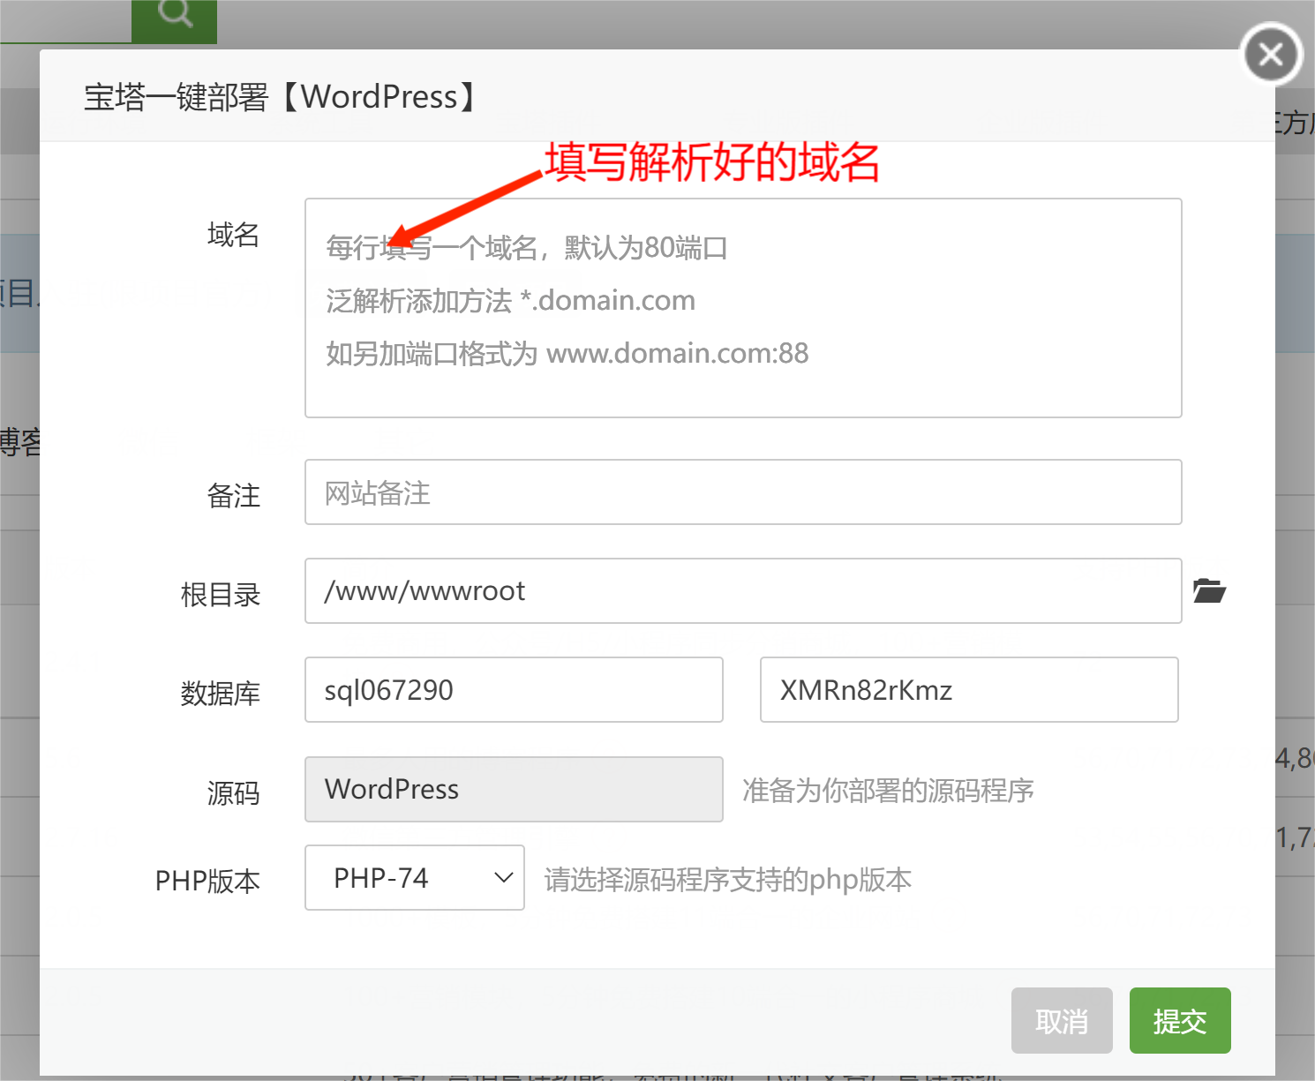Click the 取消 cancel button

pyautogui.click(x=1062, y=1021)
